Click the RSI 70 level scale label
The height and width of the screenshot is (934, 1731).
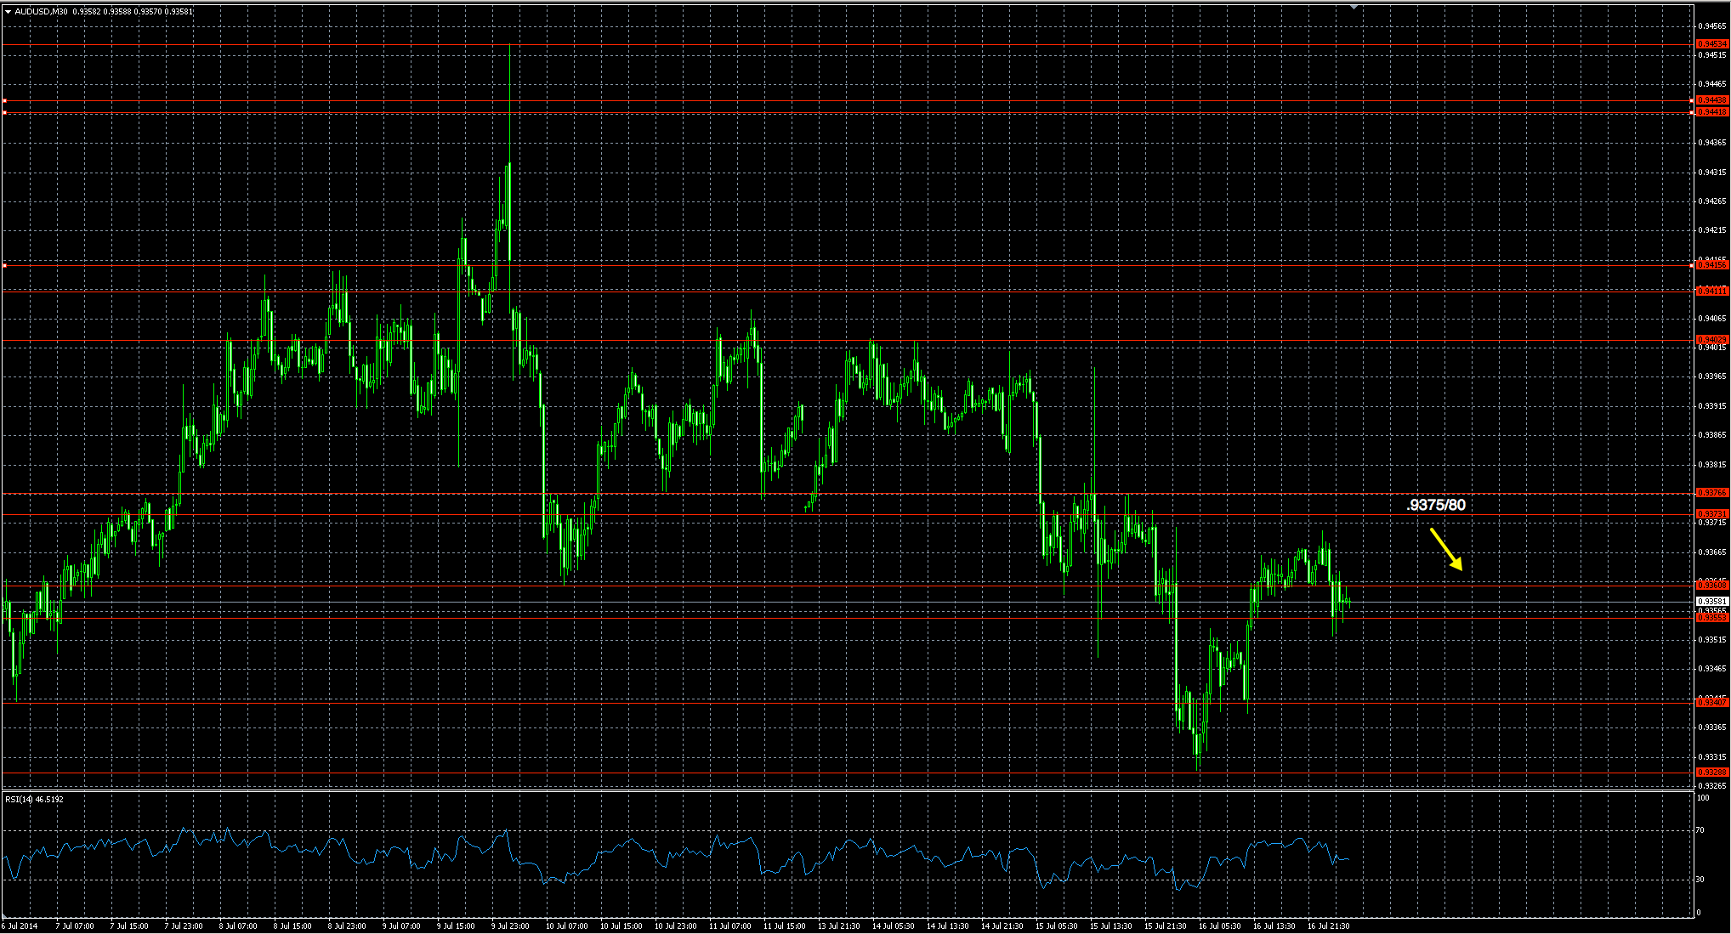[1700, 830]
